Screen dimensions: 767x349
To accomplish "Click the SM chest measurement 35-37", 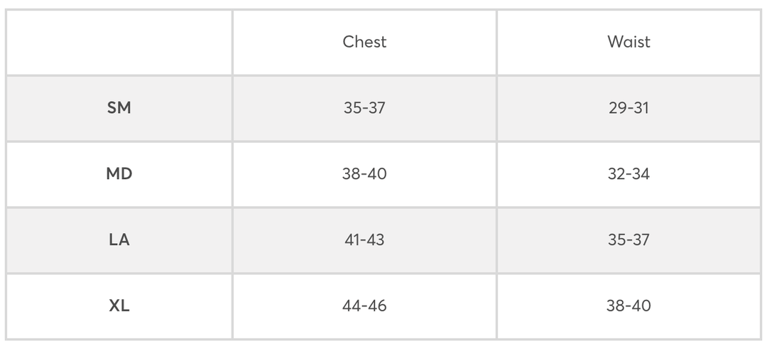I will [364, 108].
